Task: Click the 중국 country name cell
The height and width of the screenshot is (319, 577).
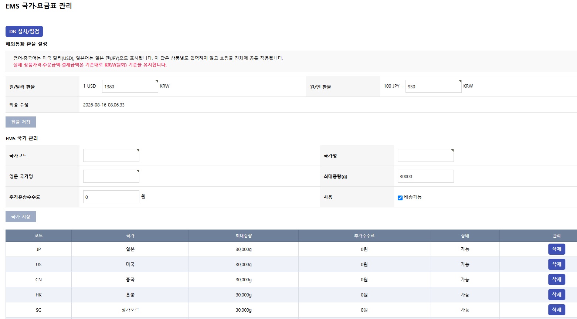Action: point(130,280)
